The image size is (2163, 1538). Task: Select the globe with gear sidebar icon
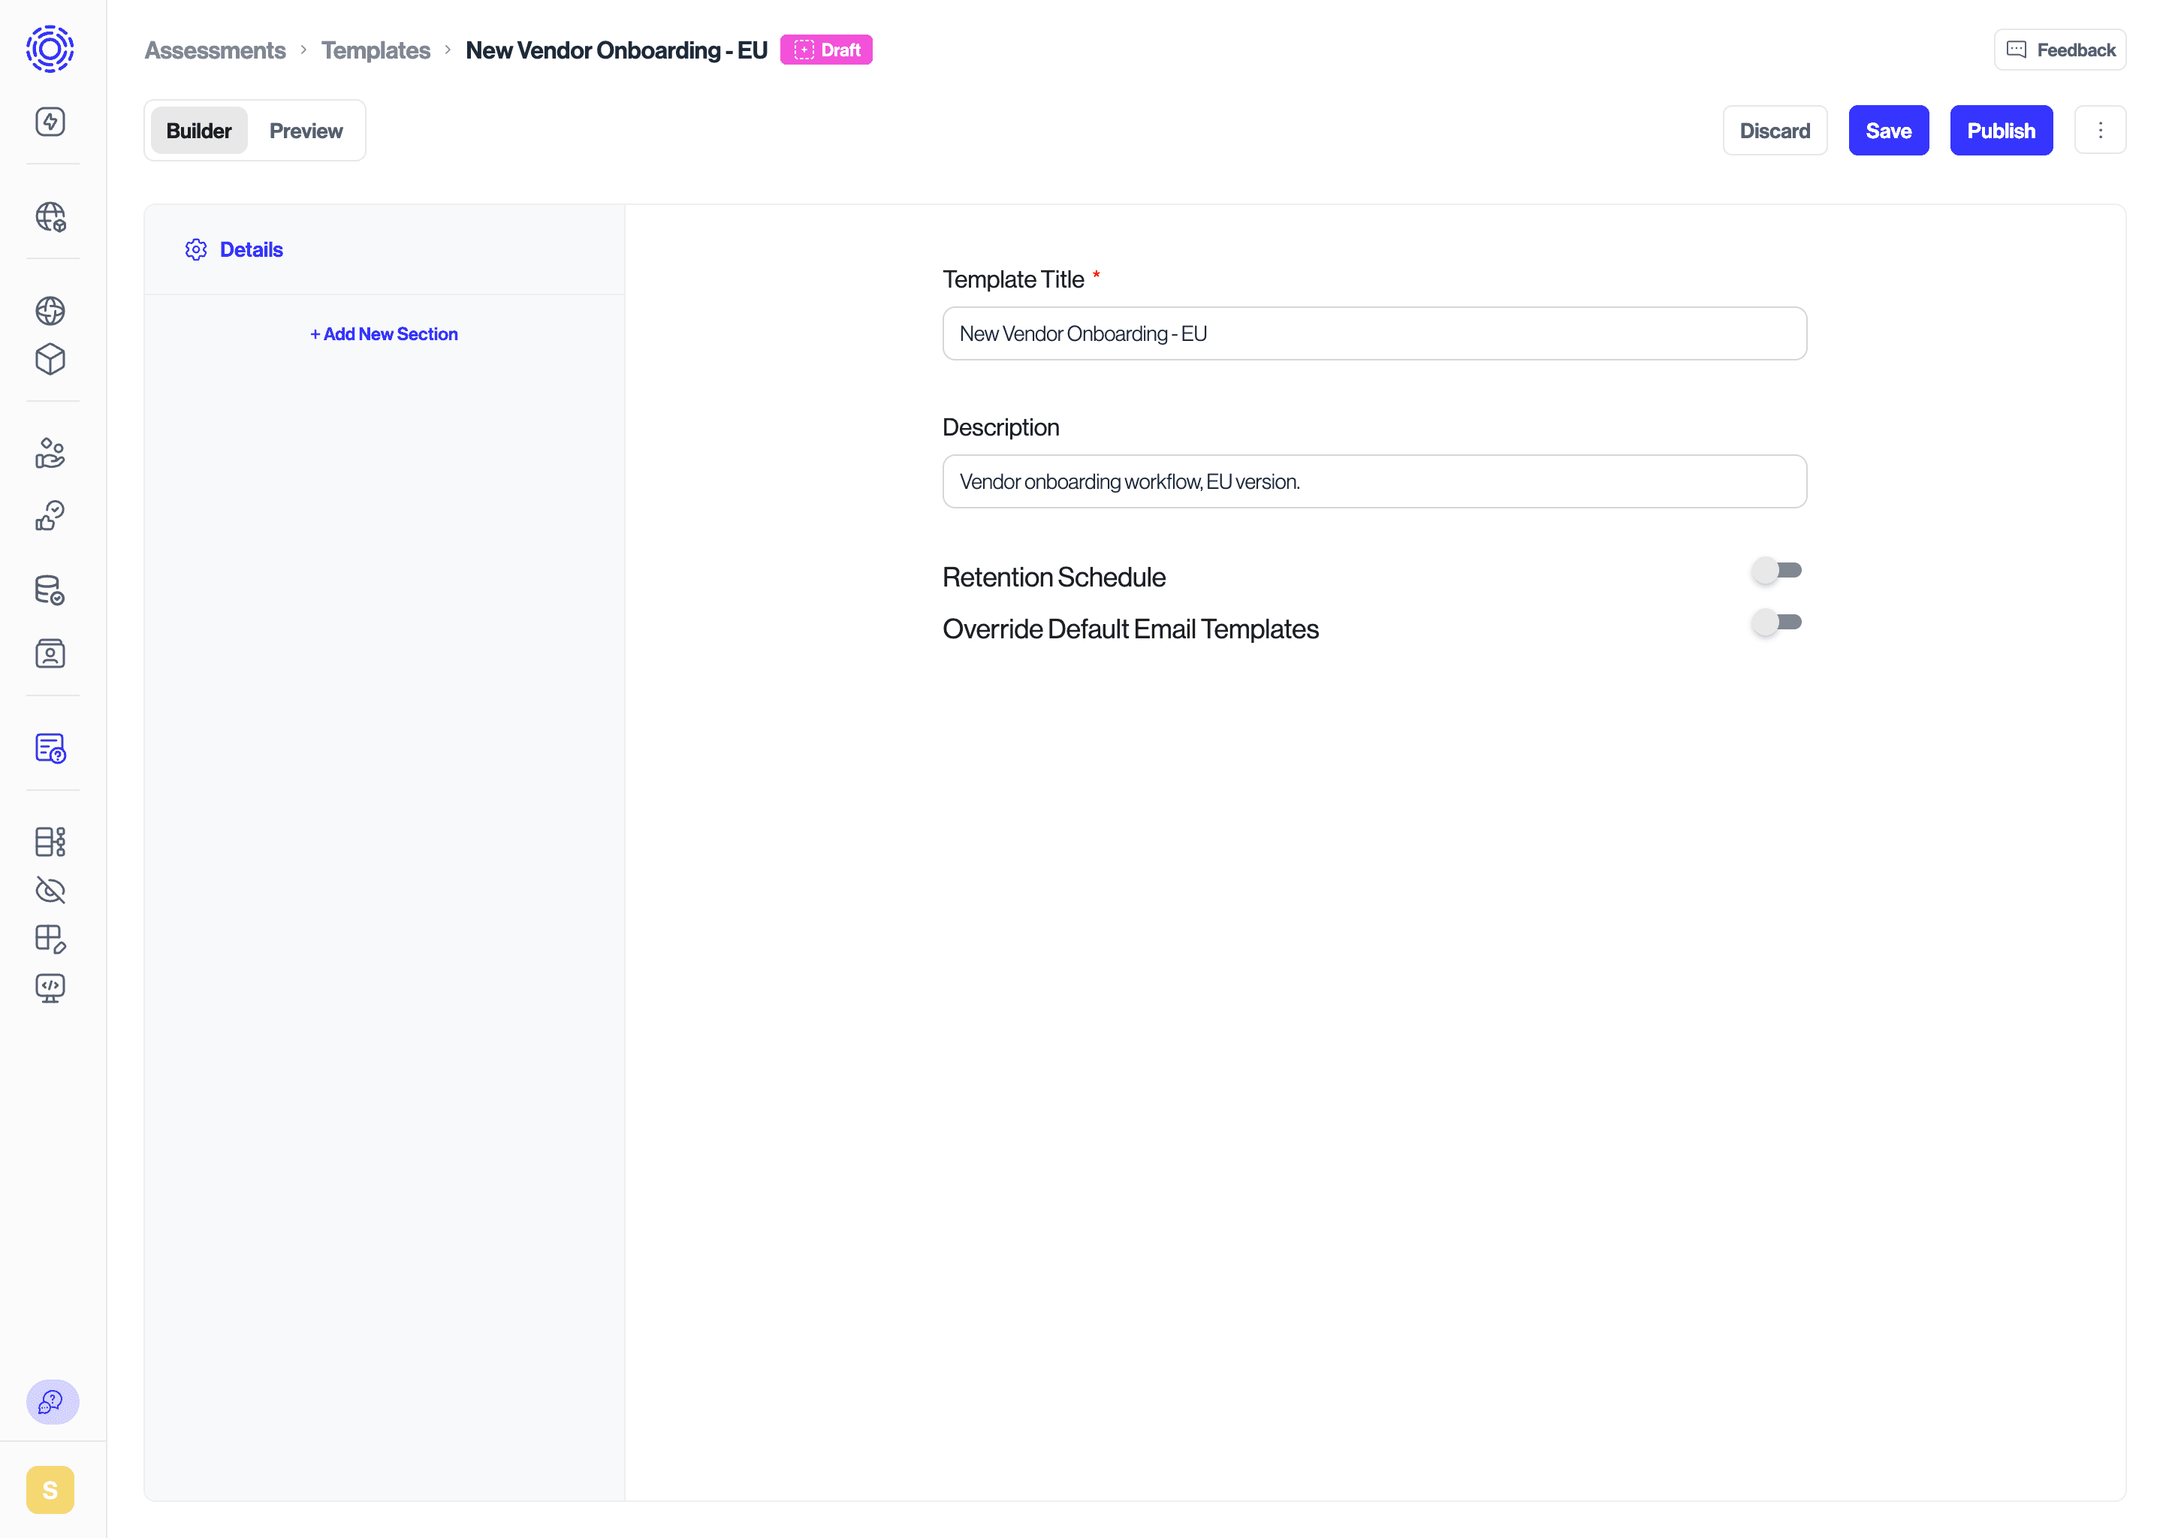(50, 218)
